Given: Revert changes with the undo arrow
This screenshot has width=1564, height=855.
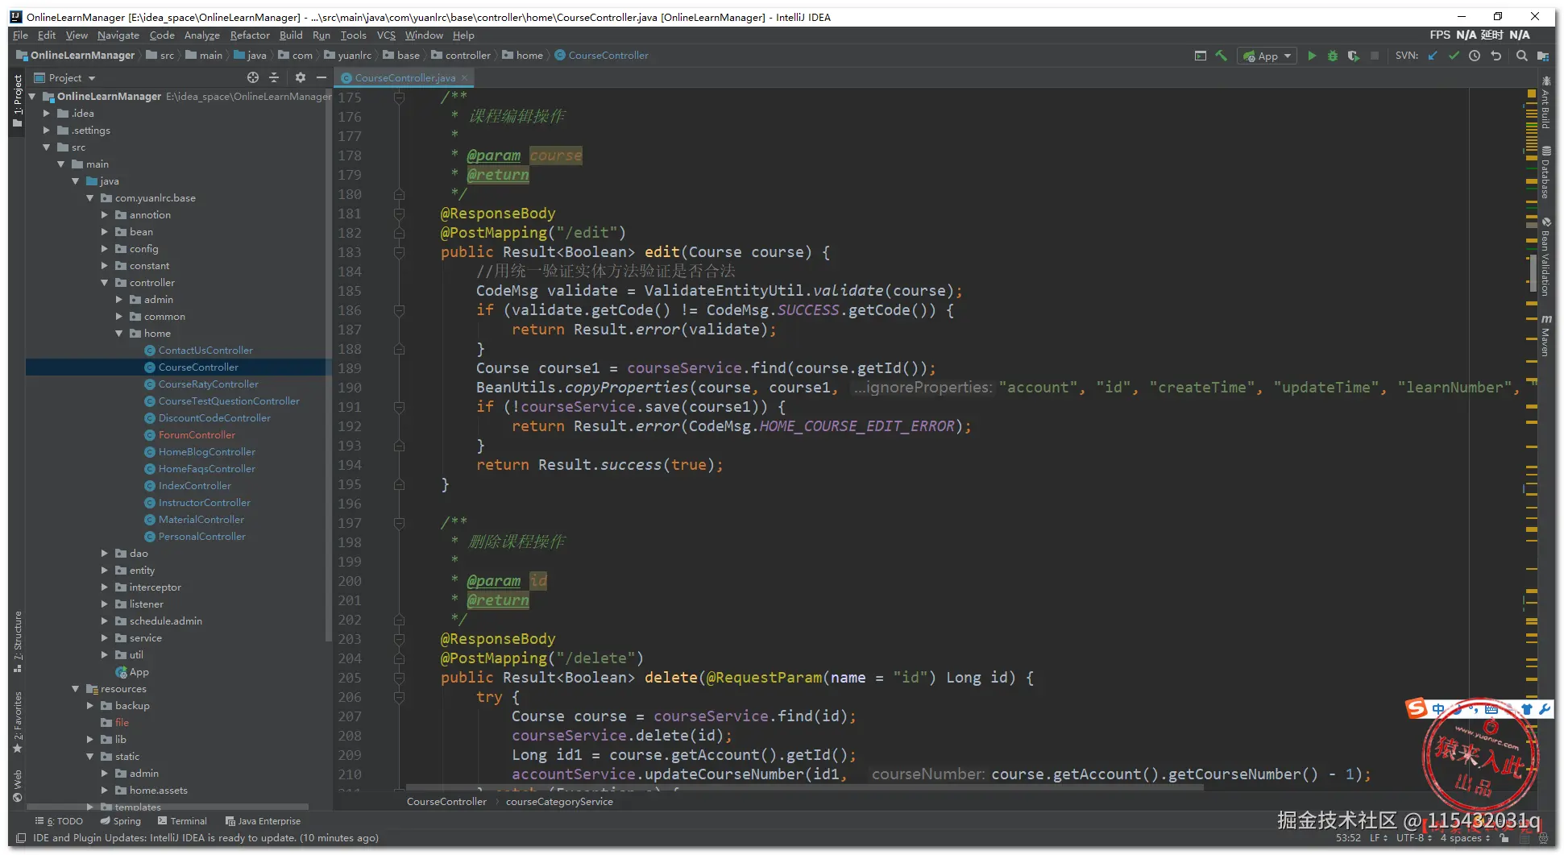Looking at the screenshot, I should coord(1496,56).
